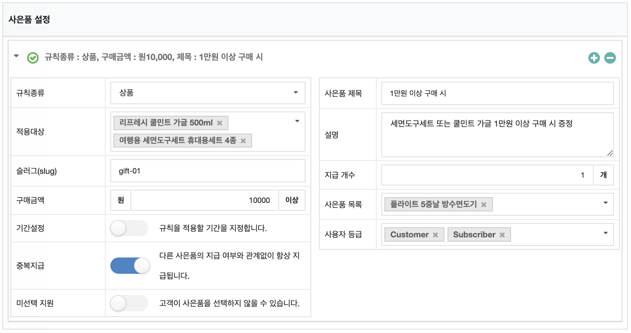Click the 슬러그(slug) input field
631x333 pixels.
(x=207, y=171)
